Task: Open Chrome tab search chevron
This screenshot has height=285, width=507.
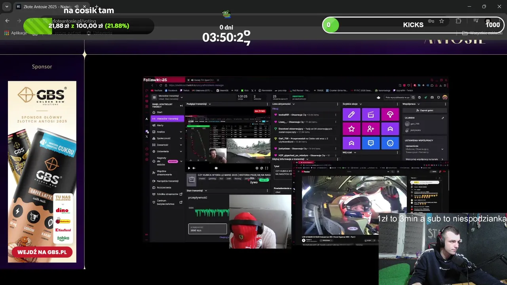Action: (7, 7)
